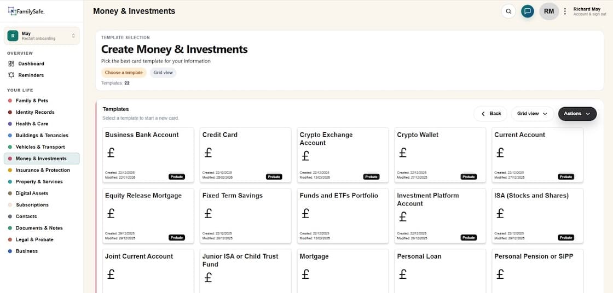Select the Fixed Term Savings template title
The width and height of the screenshot is (613, 293).
pos(233,196)
